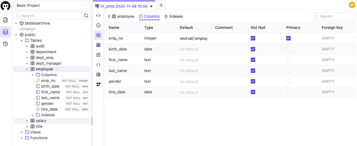
Task: Click the table icon next to audit
Action: coord(32,46)
